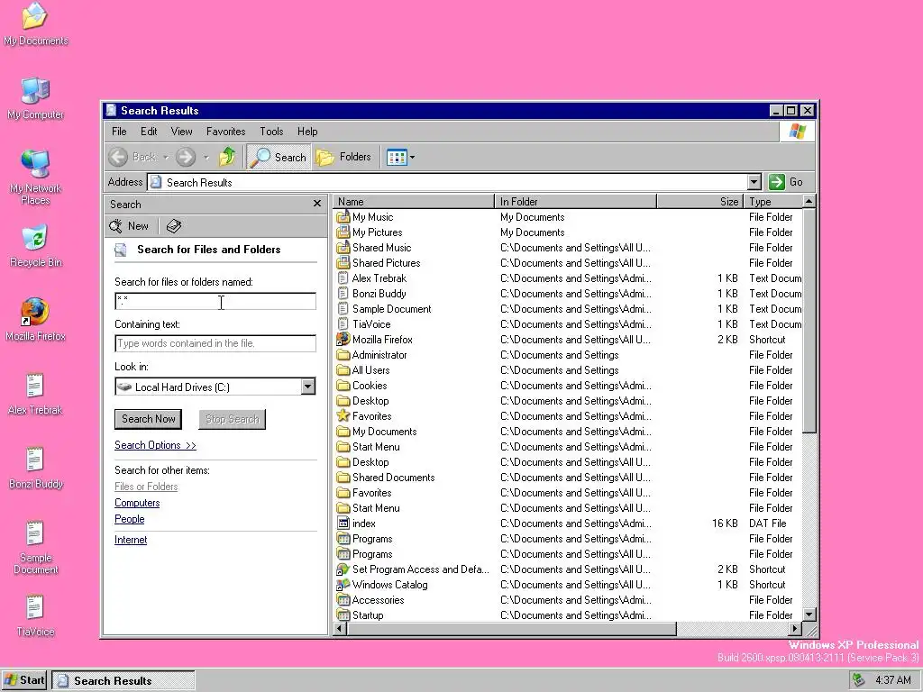This screenshot has height=692, width=923.
Task: Sort results by In Folder column
Action: [x=576, y=201]
